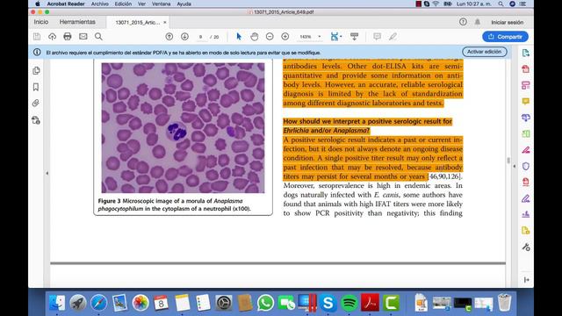The image size is (562, 316).
Task: Open Skype from the Dock
Action: click(328, 303)
